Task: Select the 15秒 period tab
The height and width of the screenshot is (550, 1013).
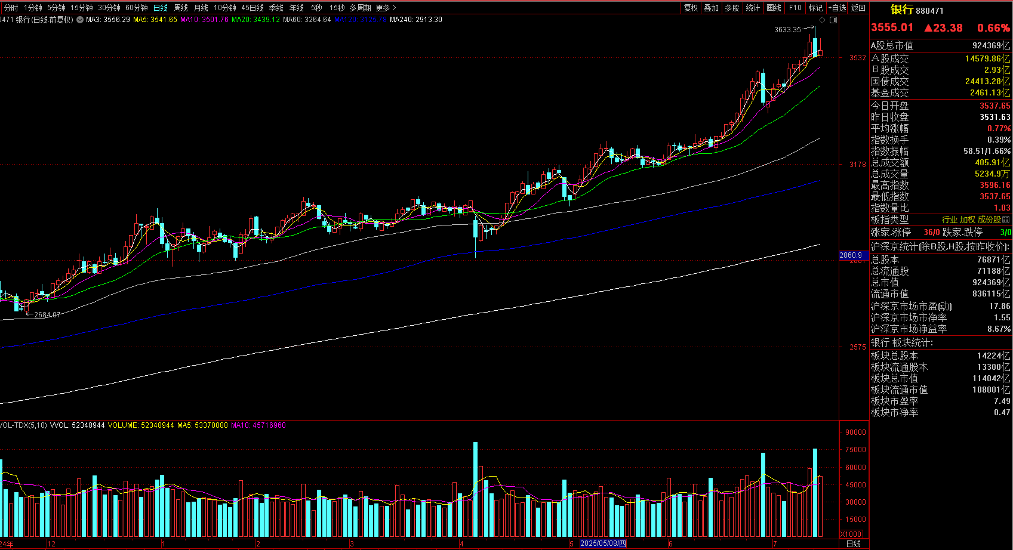Action: point(337,8)
